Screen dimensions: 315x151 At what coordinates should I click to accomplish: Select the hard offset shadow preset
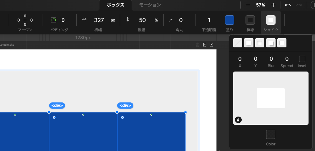(x=271, y=43)
